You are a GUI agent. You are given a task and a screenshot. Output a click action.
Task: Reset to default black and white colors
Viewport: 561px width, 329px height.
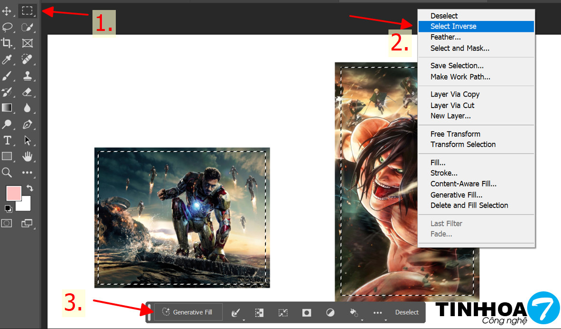(8, 208)
